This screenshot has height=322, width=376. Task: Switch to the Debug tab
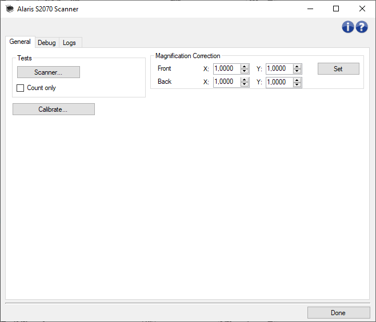tap(47, 43)
